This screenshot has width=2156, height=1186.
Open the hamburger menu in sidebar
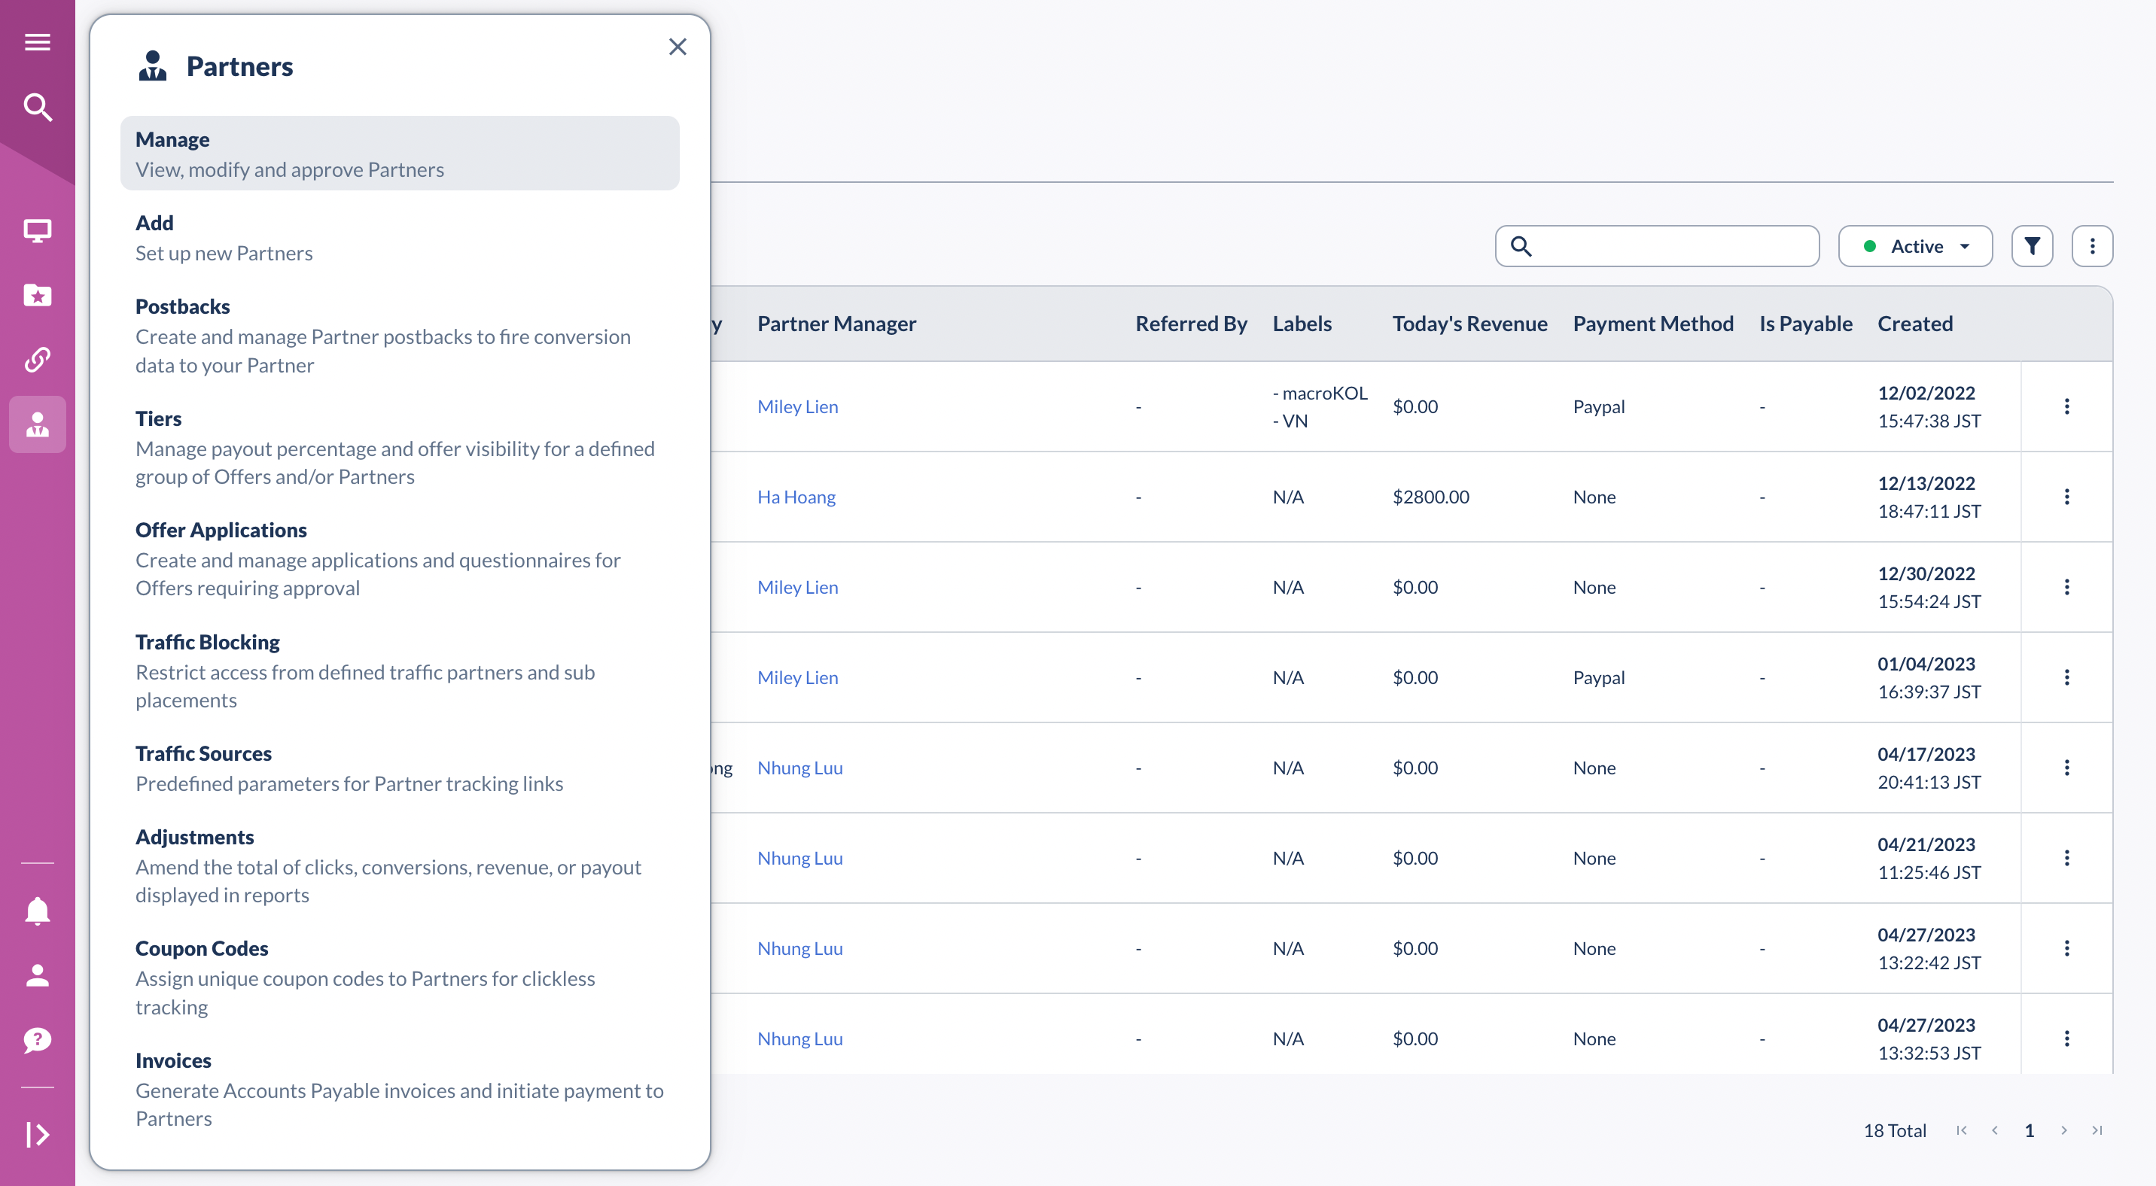click(x=38, y=42)
